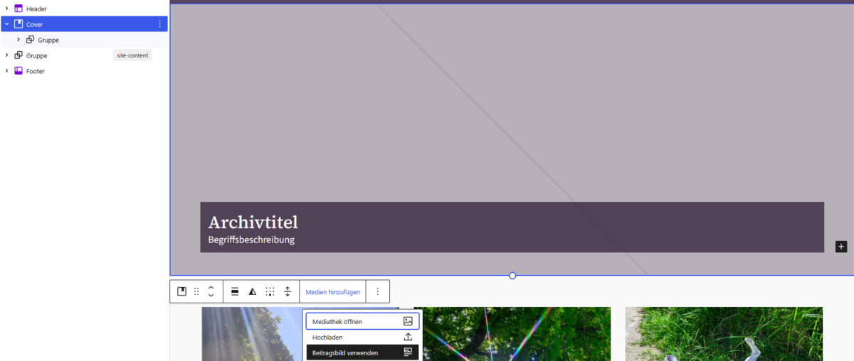Open block options three-dot menu in toolbar
The width and height of the screenshot is (854, 361).
pos(378,291)
